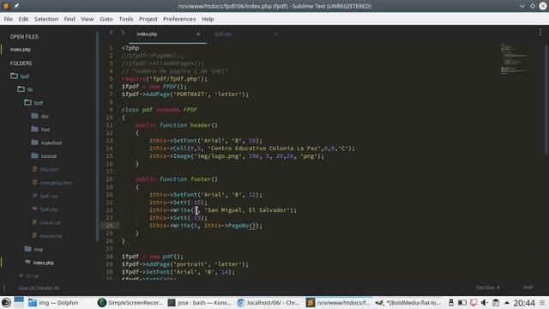Expand the doc folder
Screen dimensions: 549x309
(x=40, y=116)
